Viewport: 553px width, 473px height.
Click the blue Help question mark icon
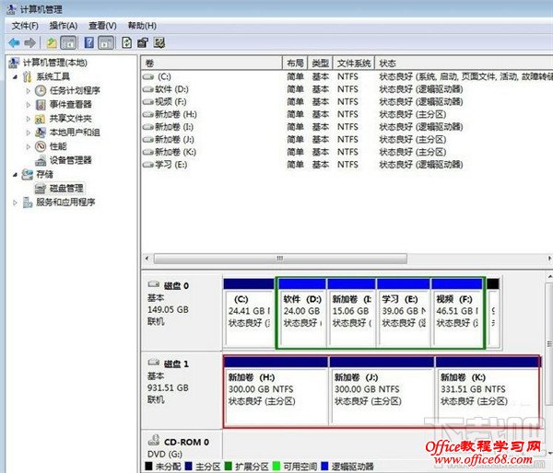[x=88, y=43]
